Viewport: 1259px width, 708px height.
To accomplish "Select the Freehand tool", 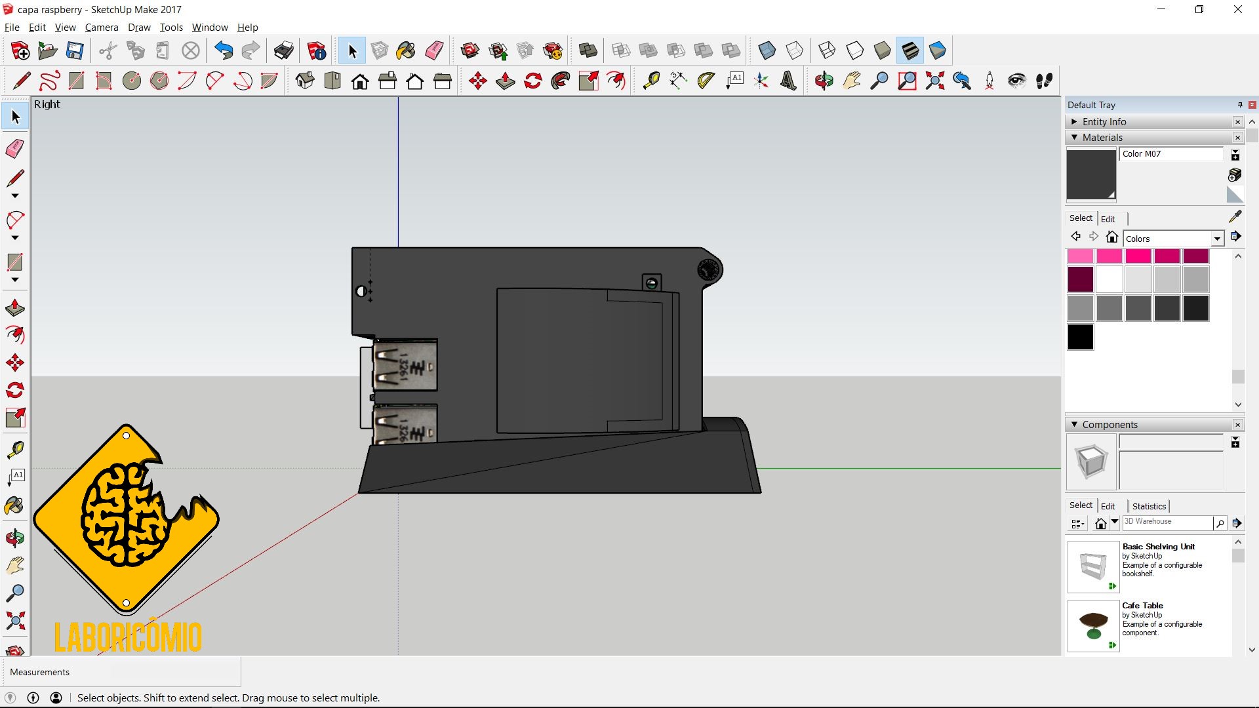I will (x=49, y=81).
